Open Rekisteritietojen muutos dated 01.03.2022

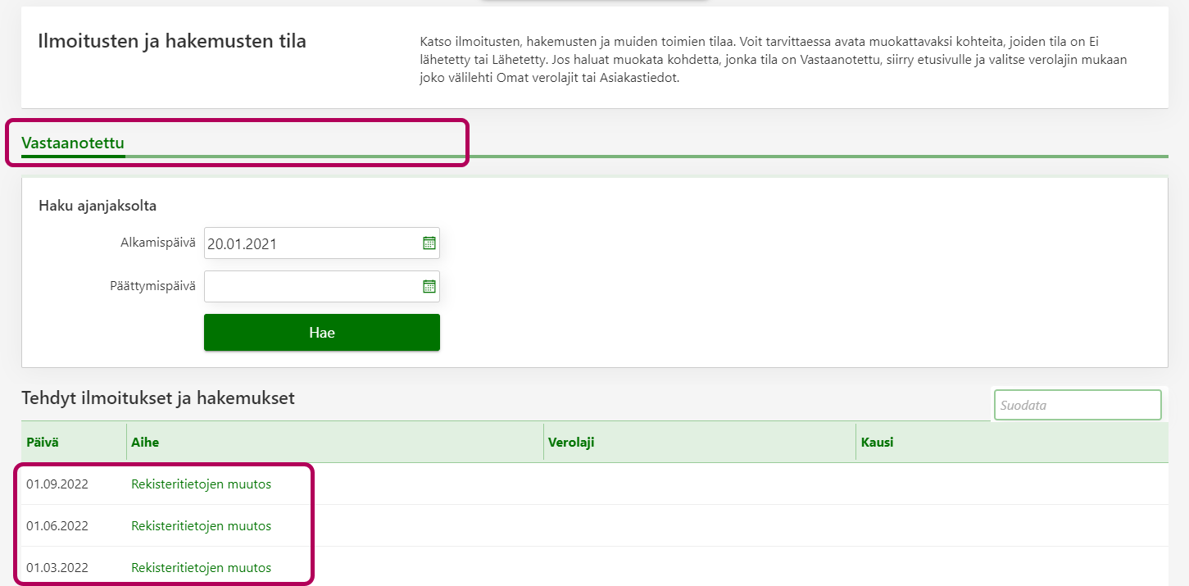pos(201,568)
